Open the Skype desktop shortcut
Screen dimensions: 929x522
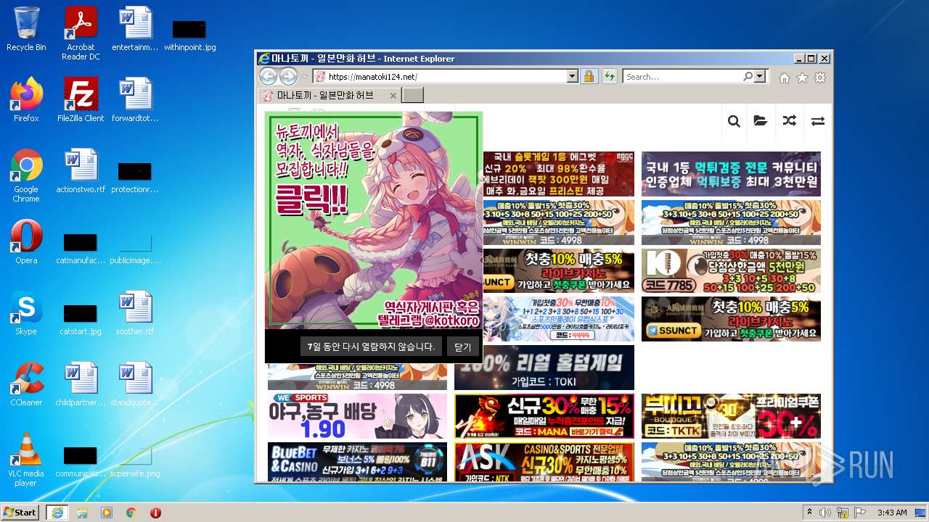tap(26, 313)
